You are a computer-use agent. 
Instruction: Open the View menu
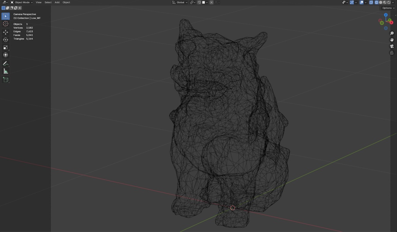pos(38,2)
